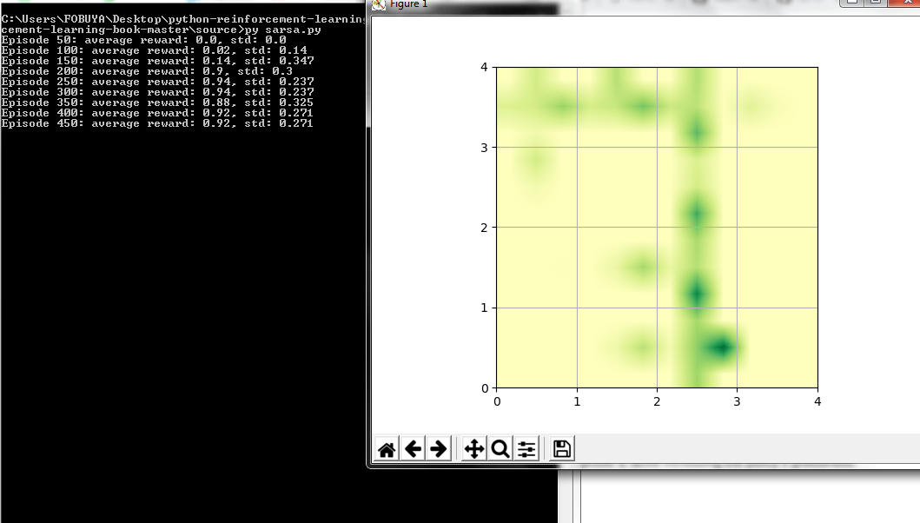The width and height of the screenshot is (920, 523).
Task: Reset the plot view with Home icon
Action: [386, 450]
